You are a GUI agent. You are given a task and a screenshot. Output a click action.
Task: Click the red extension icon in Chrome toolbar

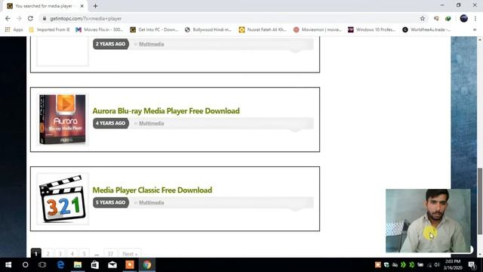pyautogui.click(x=436, y=18)
